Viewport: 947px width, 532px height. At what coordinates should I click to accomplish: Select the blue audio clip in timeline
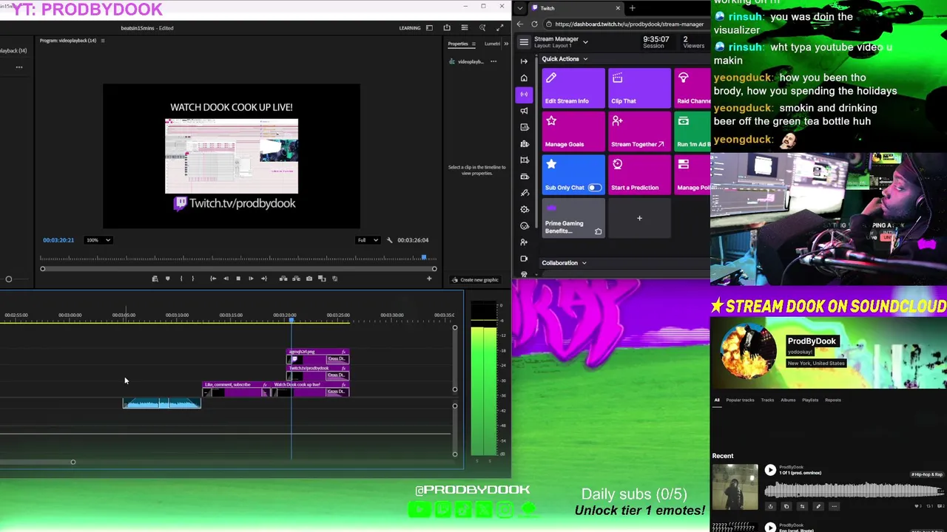162,403
